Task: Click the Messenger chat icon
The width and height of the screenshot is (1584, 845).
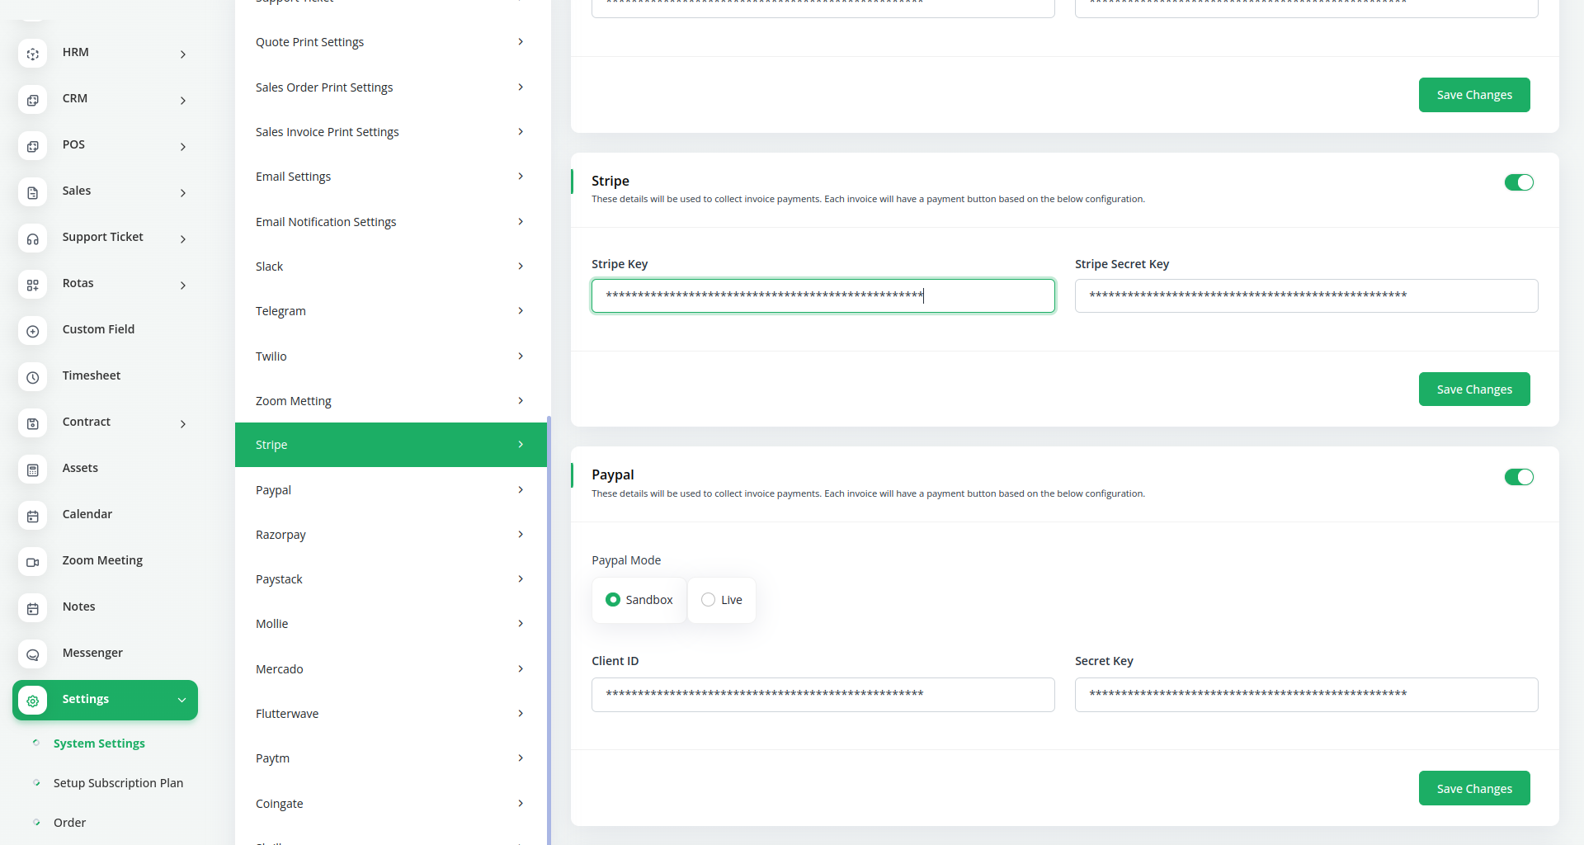Action: tap(32, 654)
